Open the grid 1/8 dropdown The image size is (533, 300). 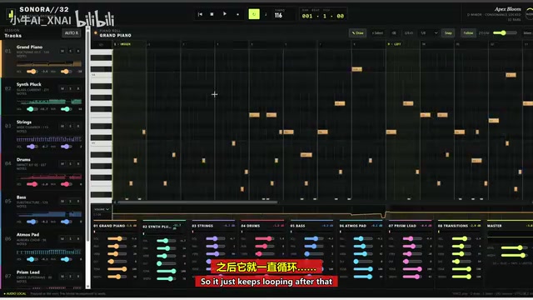tap(428, 33)
